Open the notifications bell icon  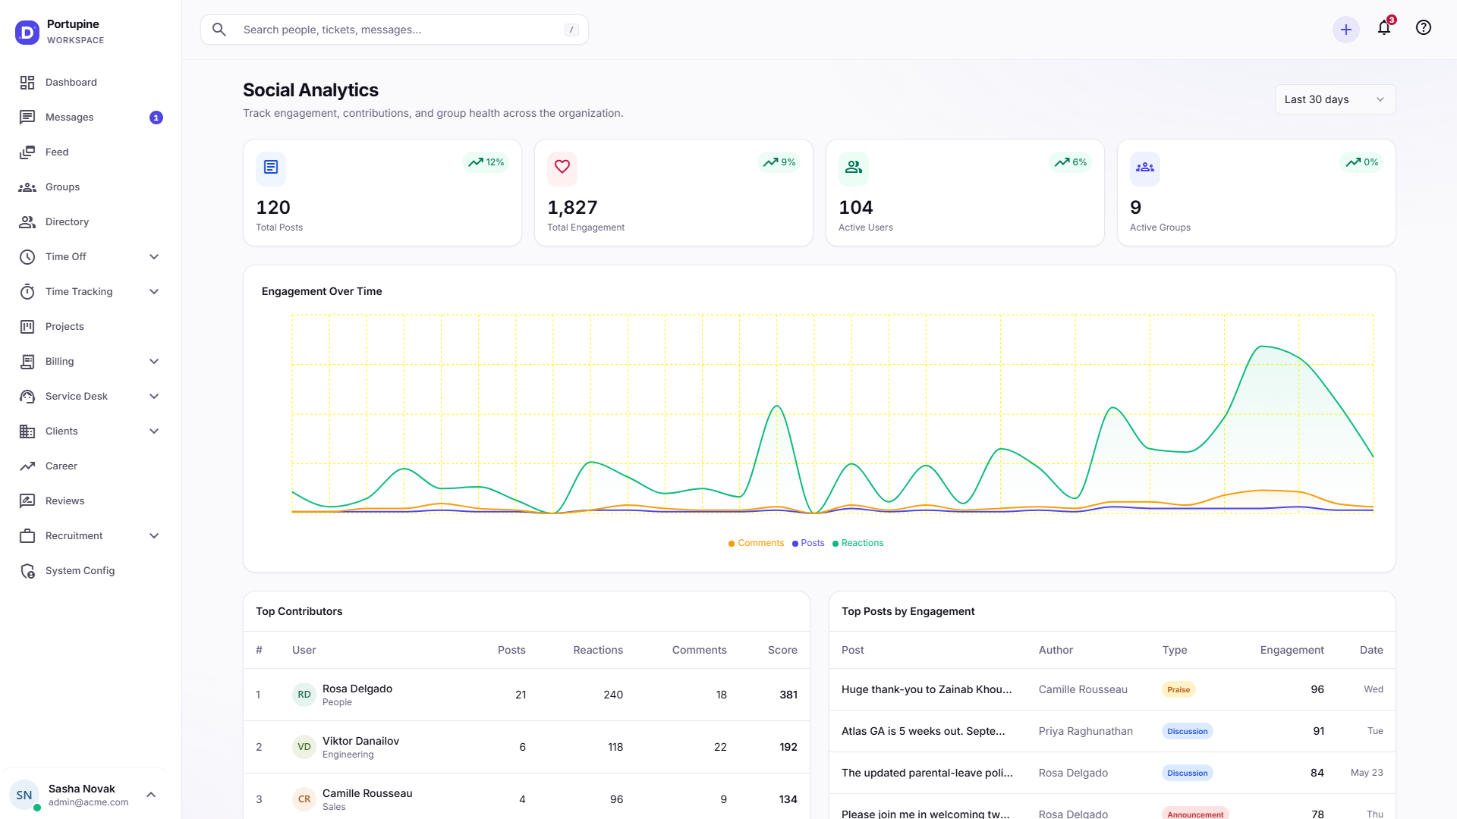tap(1384, 28)
